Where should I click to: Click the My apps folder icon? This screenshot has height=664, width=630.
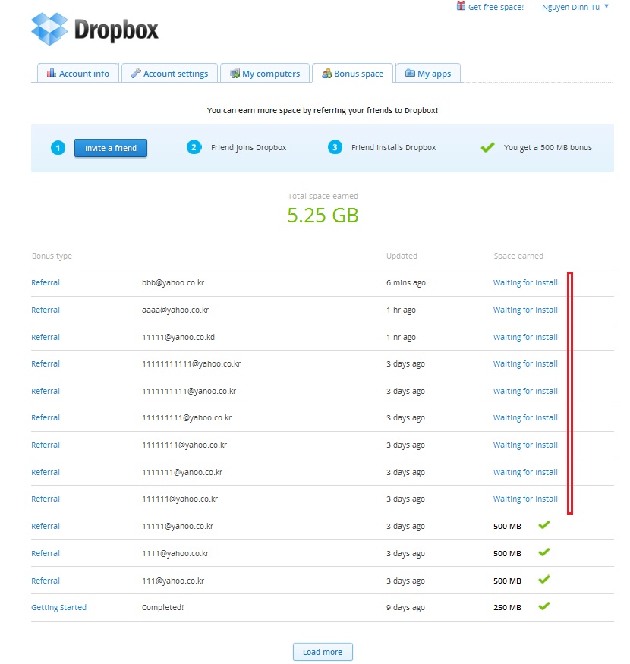coord(410,74)
